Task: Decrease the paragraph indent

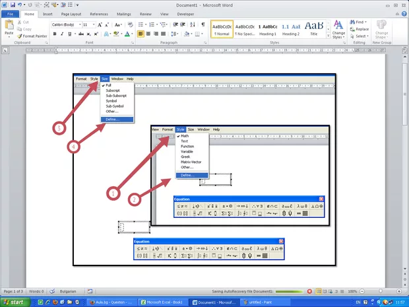Action: click(x=175, y=24)
